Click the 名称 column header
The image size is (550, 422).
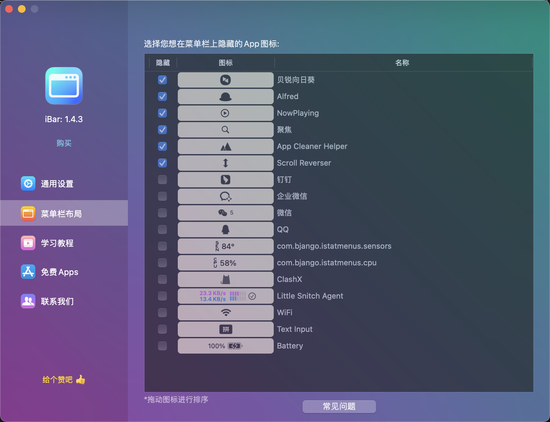click(402, 63)
